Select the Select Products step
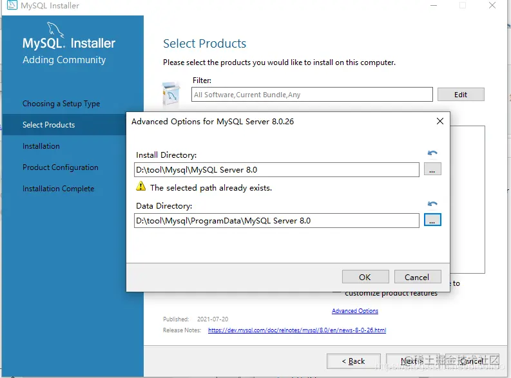Screen dimensions: 511x378 point(64,125)
